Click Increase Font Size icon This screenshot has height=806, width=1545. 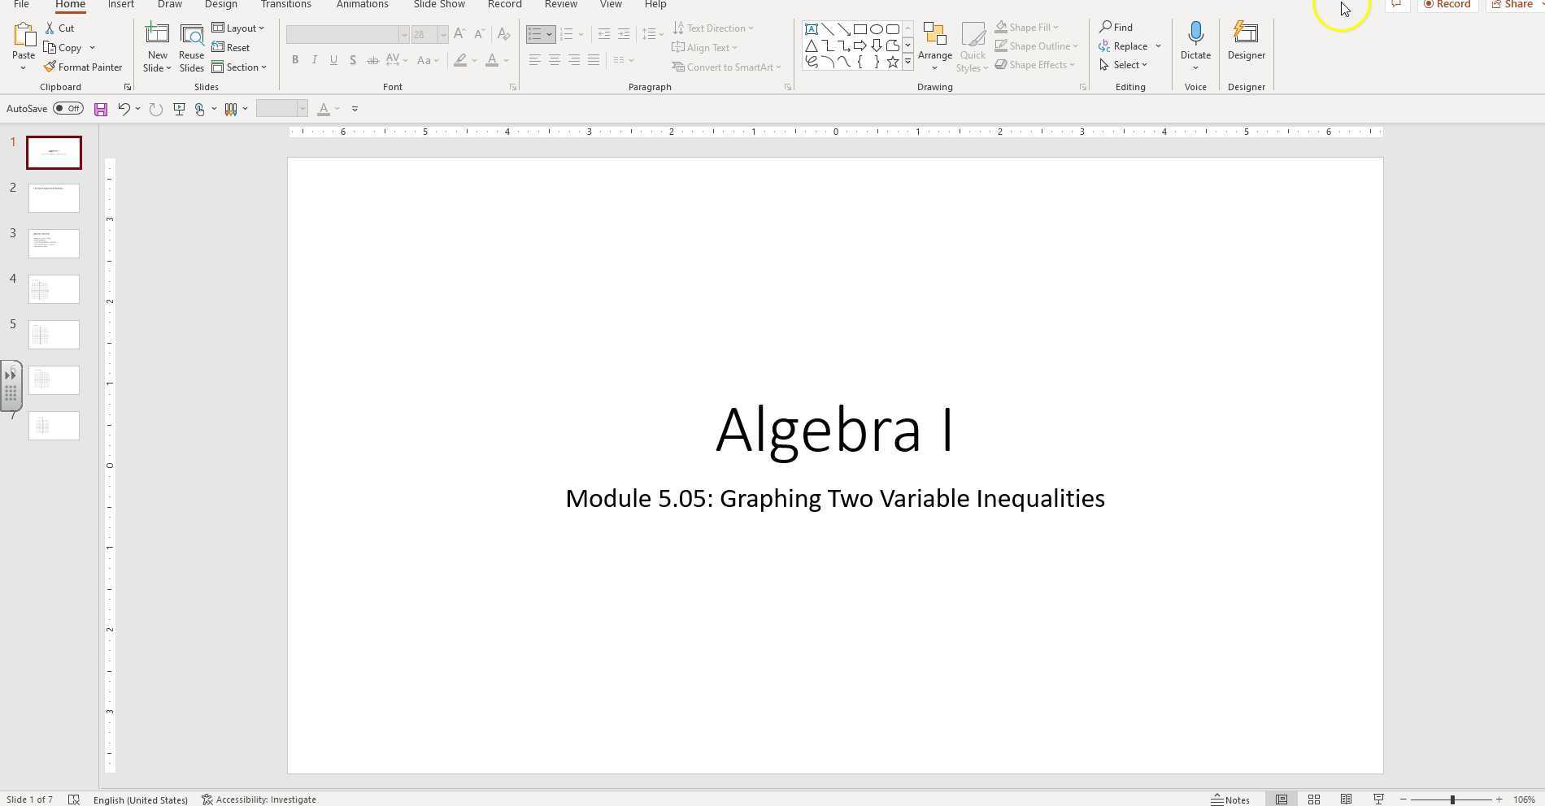459,34
